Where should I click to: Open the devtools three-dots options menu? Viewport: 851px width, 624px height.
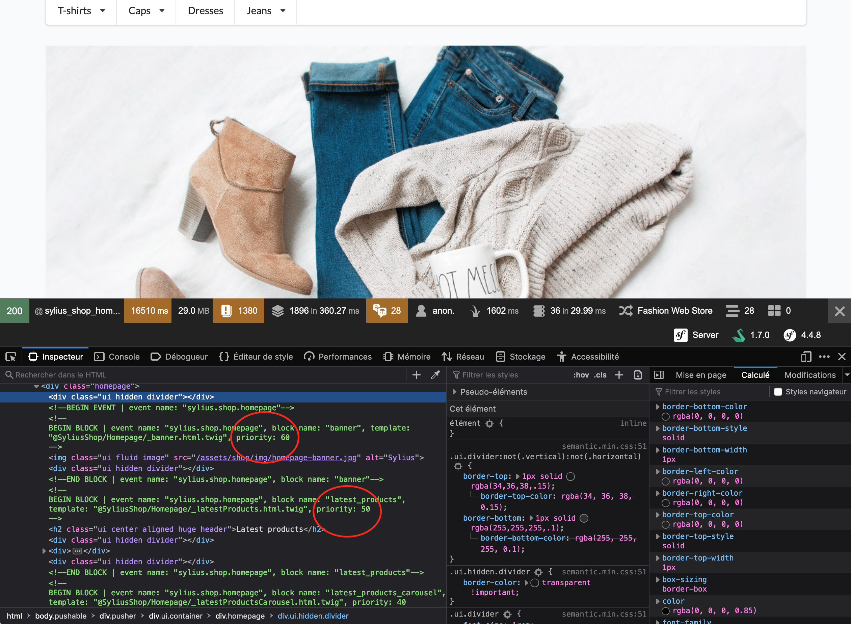click(824, 357)
